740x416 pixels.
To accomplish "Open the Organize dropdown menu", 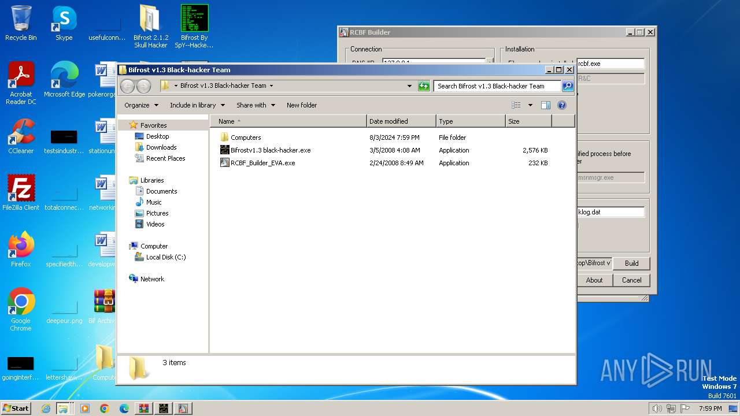I will point(141,105).
